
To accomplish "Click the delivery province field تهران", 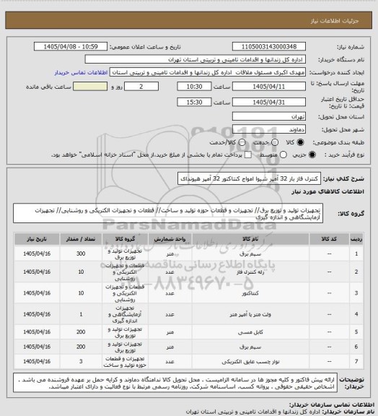I will (x=269, y=116).
